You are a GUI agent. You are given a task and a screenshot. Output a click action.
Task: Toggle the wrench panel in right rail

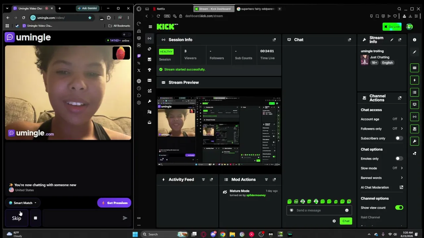414,141
